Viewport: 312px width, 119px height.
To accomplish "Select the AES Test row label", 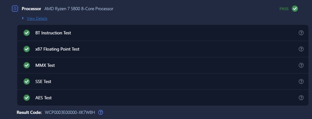I will pyautogui.click(x=43, y=98).
